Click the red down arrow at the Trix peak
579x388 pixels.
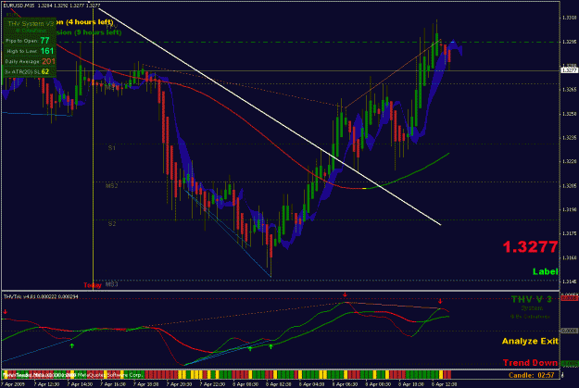pos(345,294)
